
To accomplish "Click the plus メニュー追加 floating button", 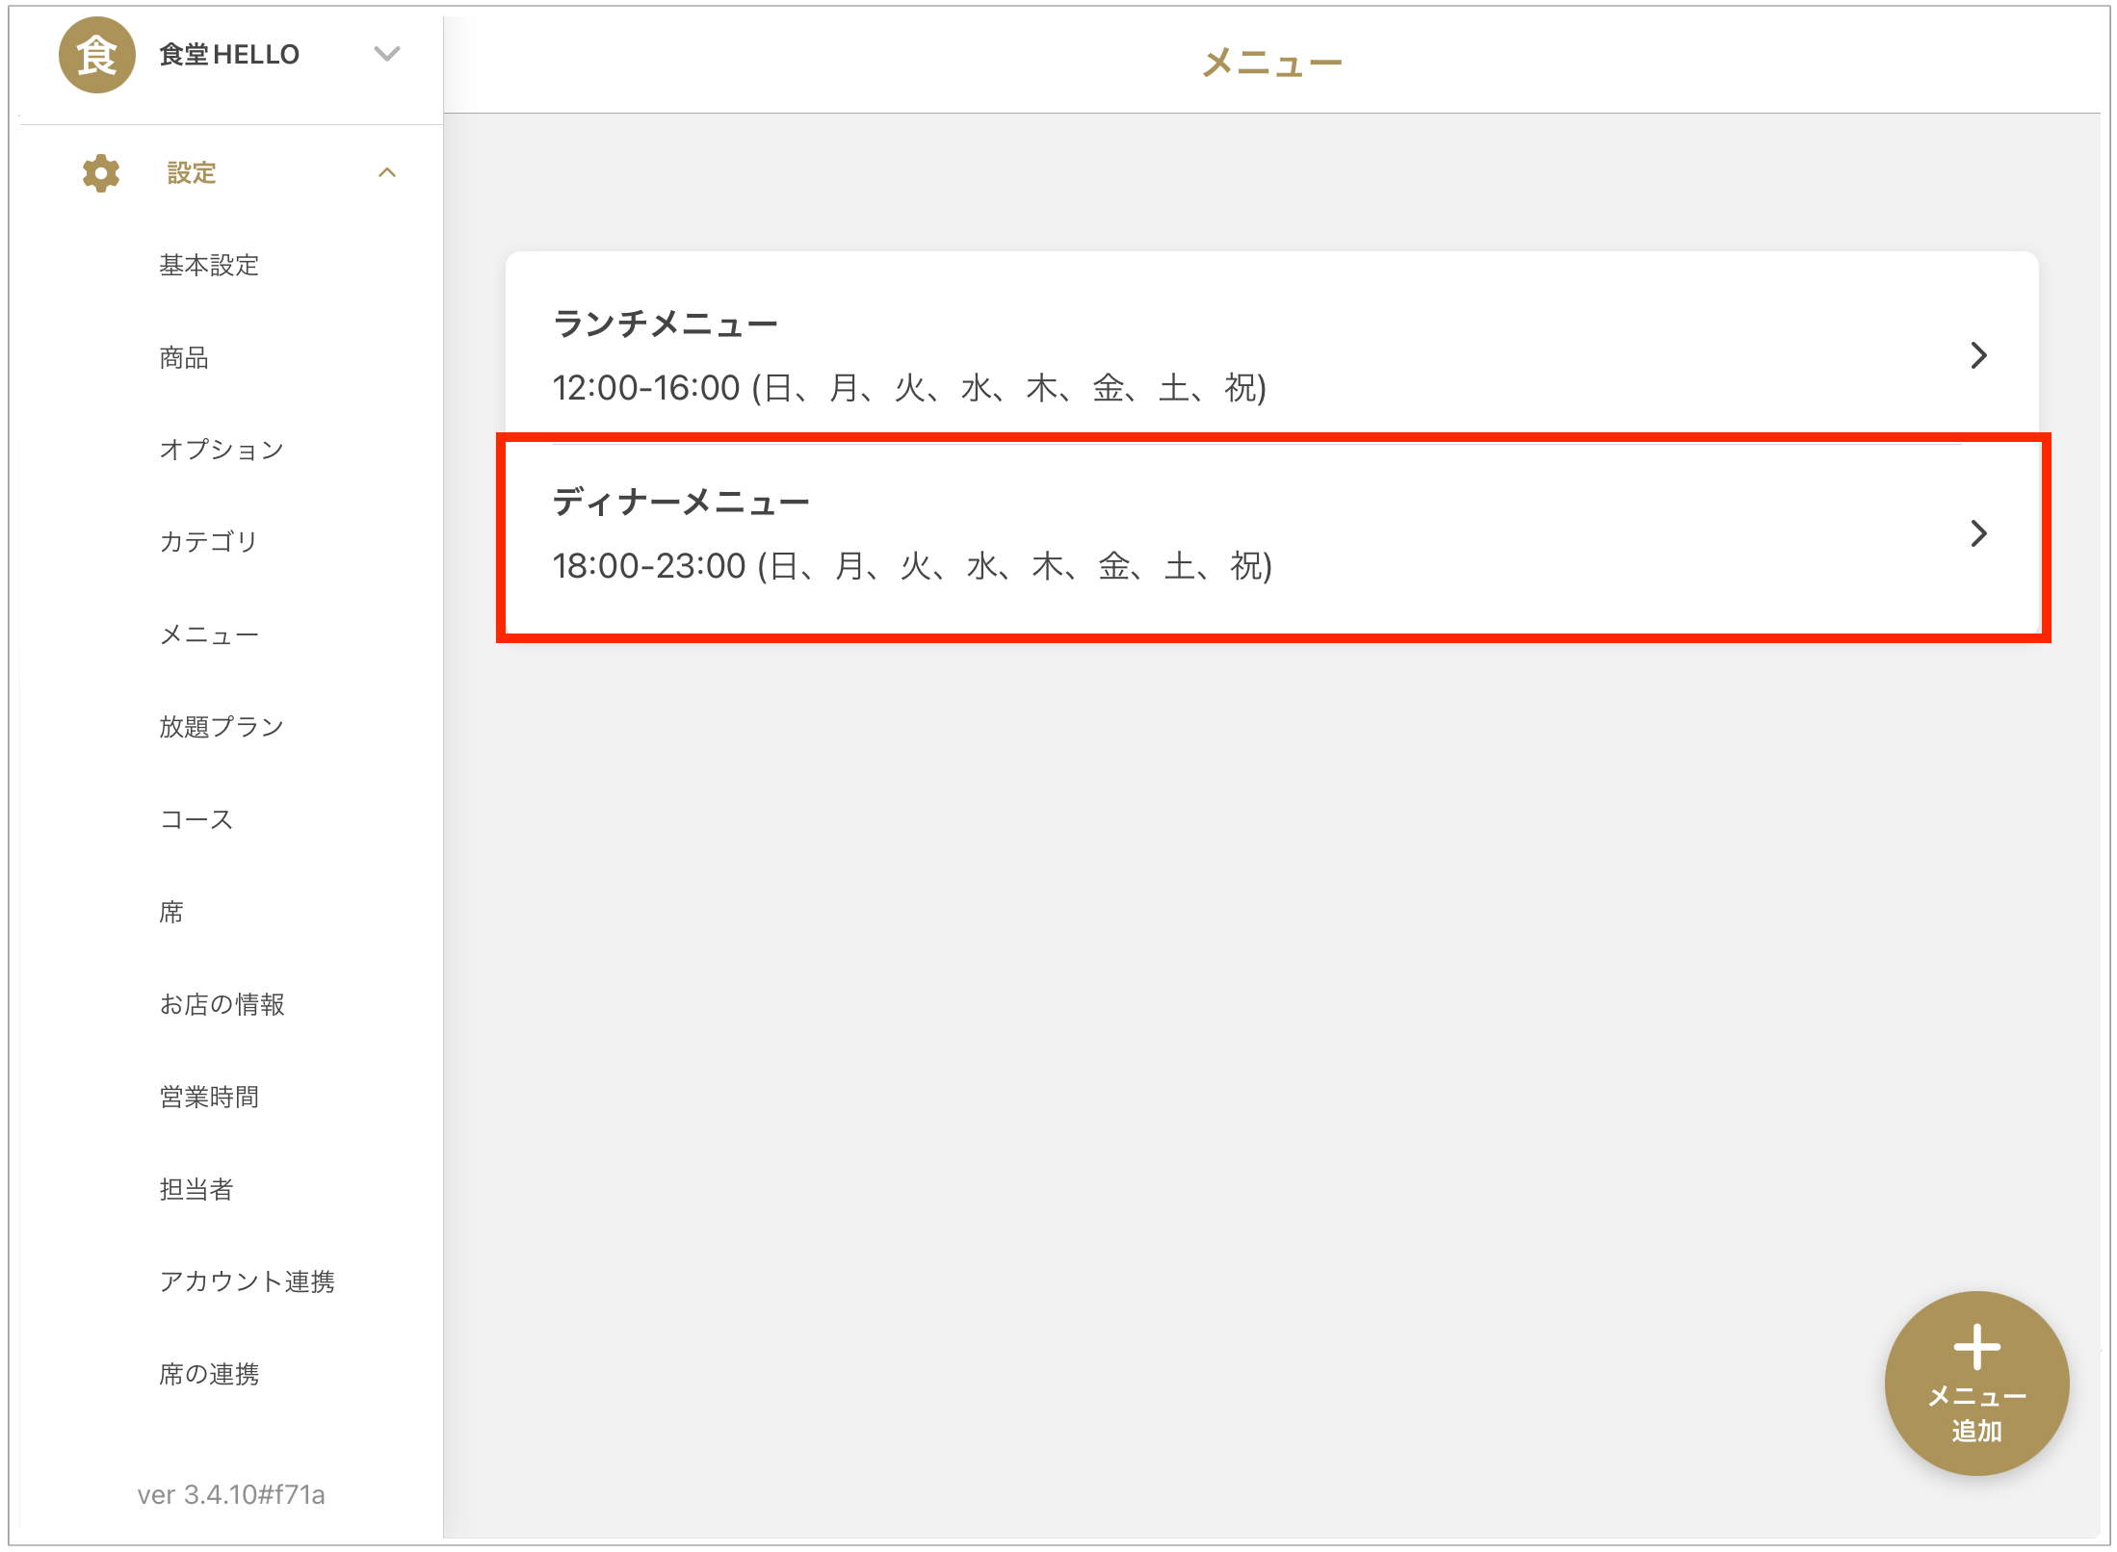I will coord(1975,1382).
